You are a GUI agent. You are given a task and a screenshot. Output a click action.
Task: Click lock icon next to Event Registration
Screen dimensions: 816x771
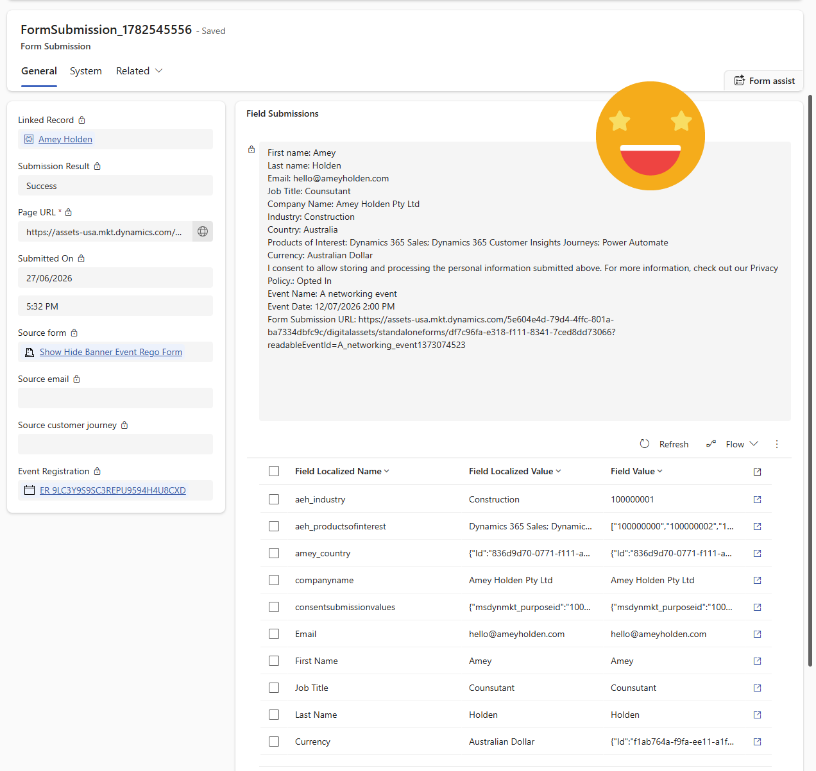98,471
